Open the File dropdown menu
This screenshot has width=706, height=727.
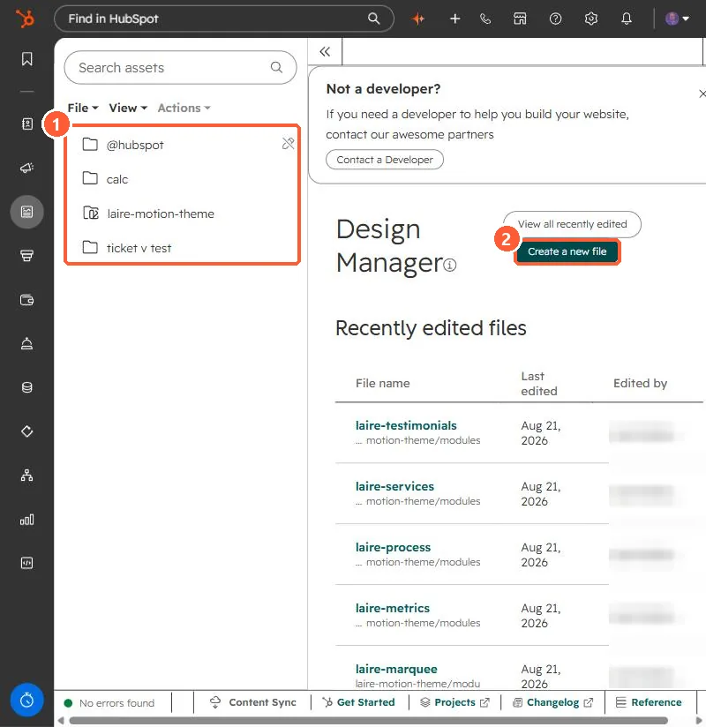(x=83, y=108)
